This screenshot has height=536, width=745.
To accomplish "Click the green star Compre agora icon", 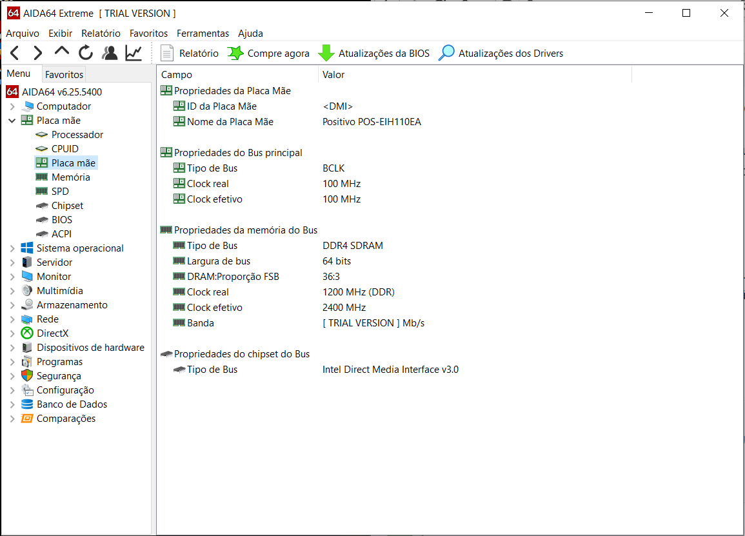I will 235,54.
